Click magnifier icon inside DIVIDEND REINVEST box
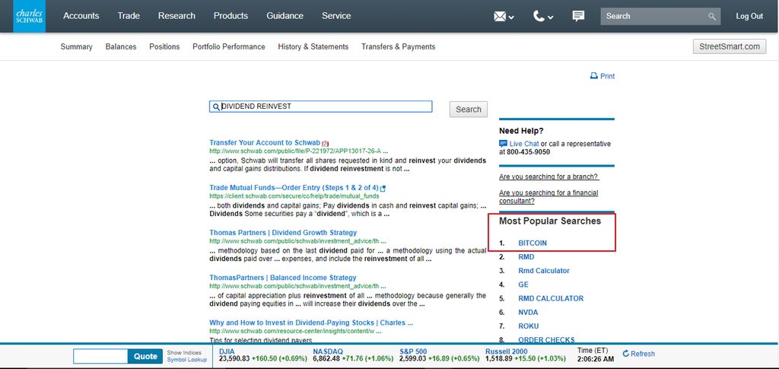 click(215, 107)
